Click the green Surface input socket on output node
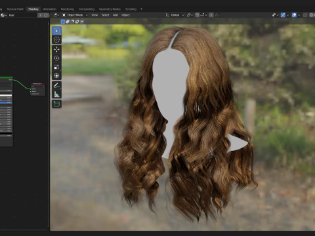 pos(31,88)
